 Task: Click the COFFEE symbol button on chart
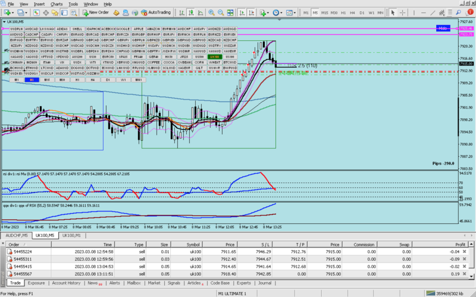(x=154, y=62)
